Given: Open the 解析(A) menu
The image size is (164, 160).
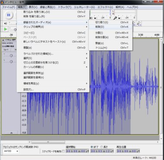Looking at the screenshot, I should [120, 7].
